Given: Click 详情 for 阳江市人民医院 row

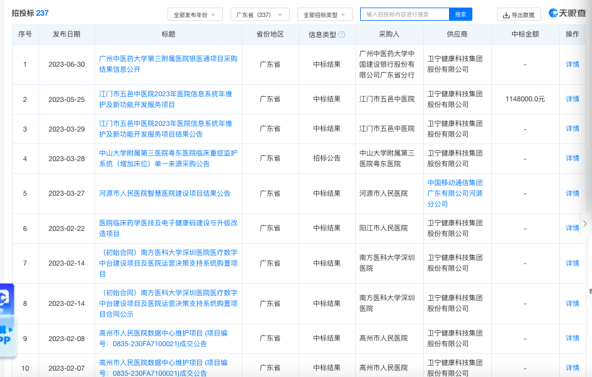Looking at the screenshot, I should (572, 228).
